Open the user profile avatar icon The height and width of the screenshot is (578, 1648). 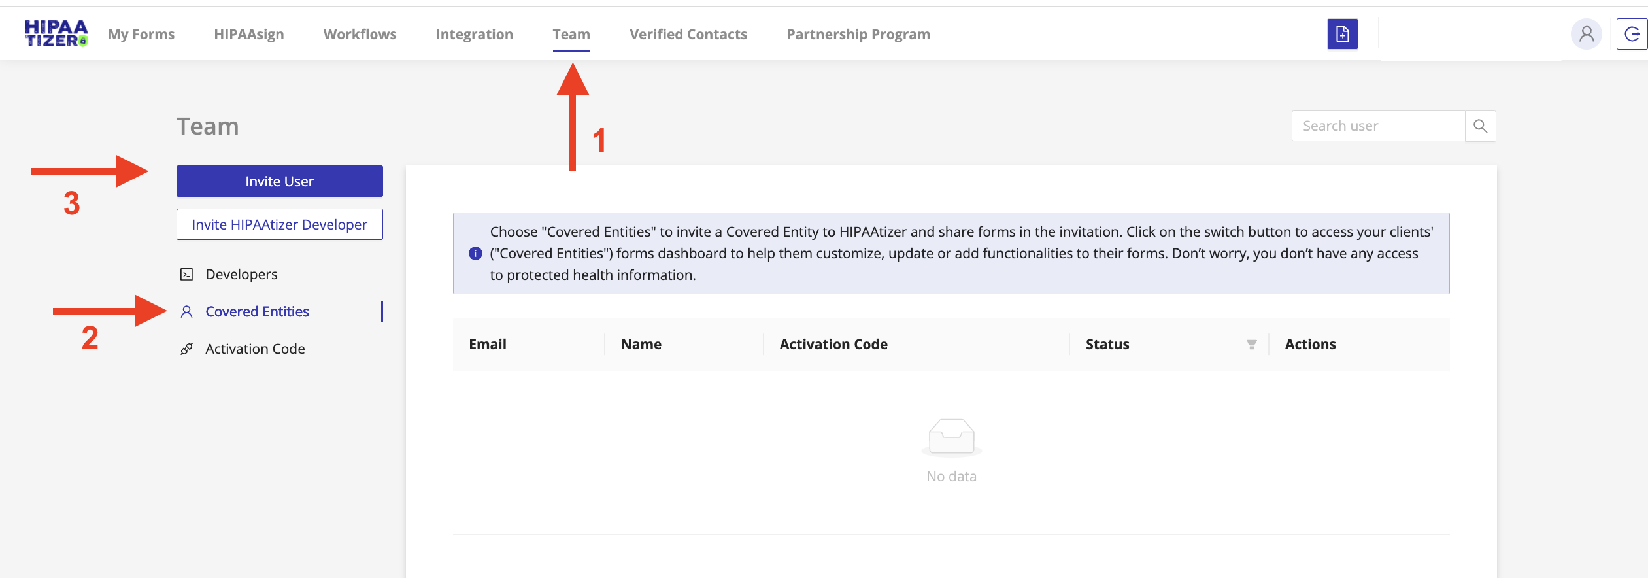pyautogui.click(x=1586, y=34)
